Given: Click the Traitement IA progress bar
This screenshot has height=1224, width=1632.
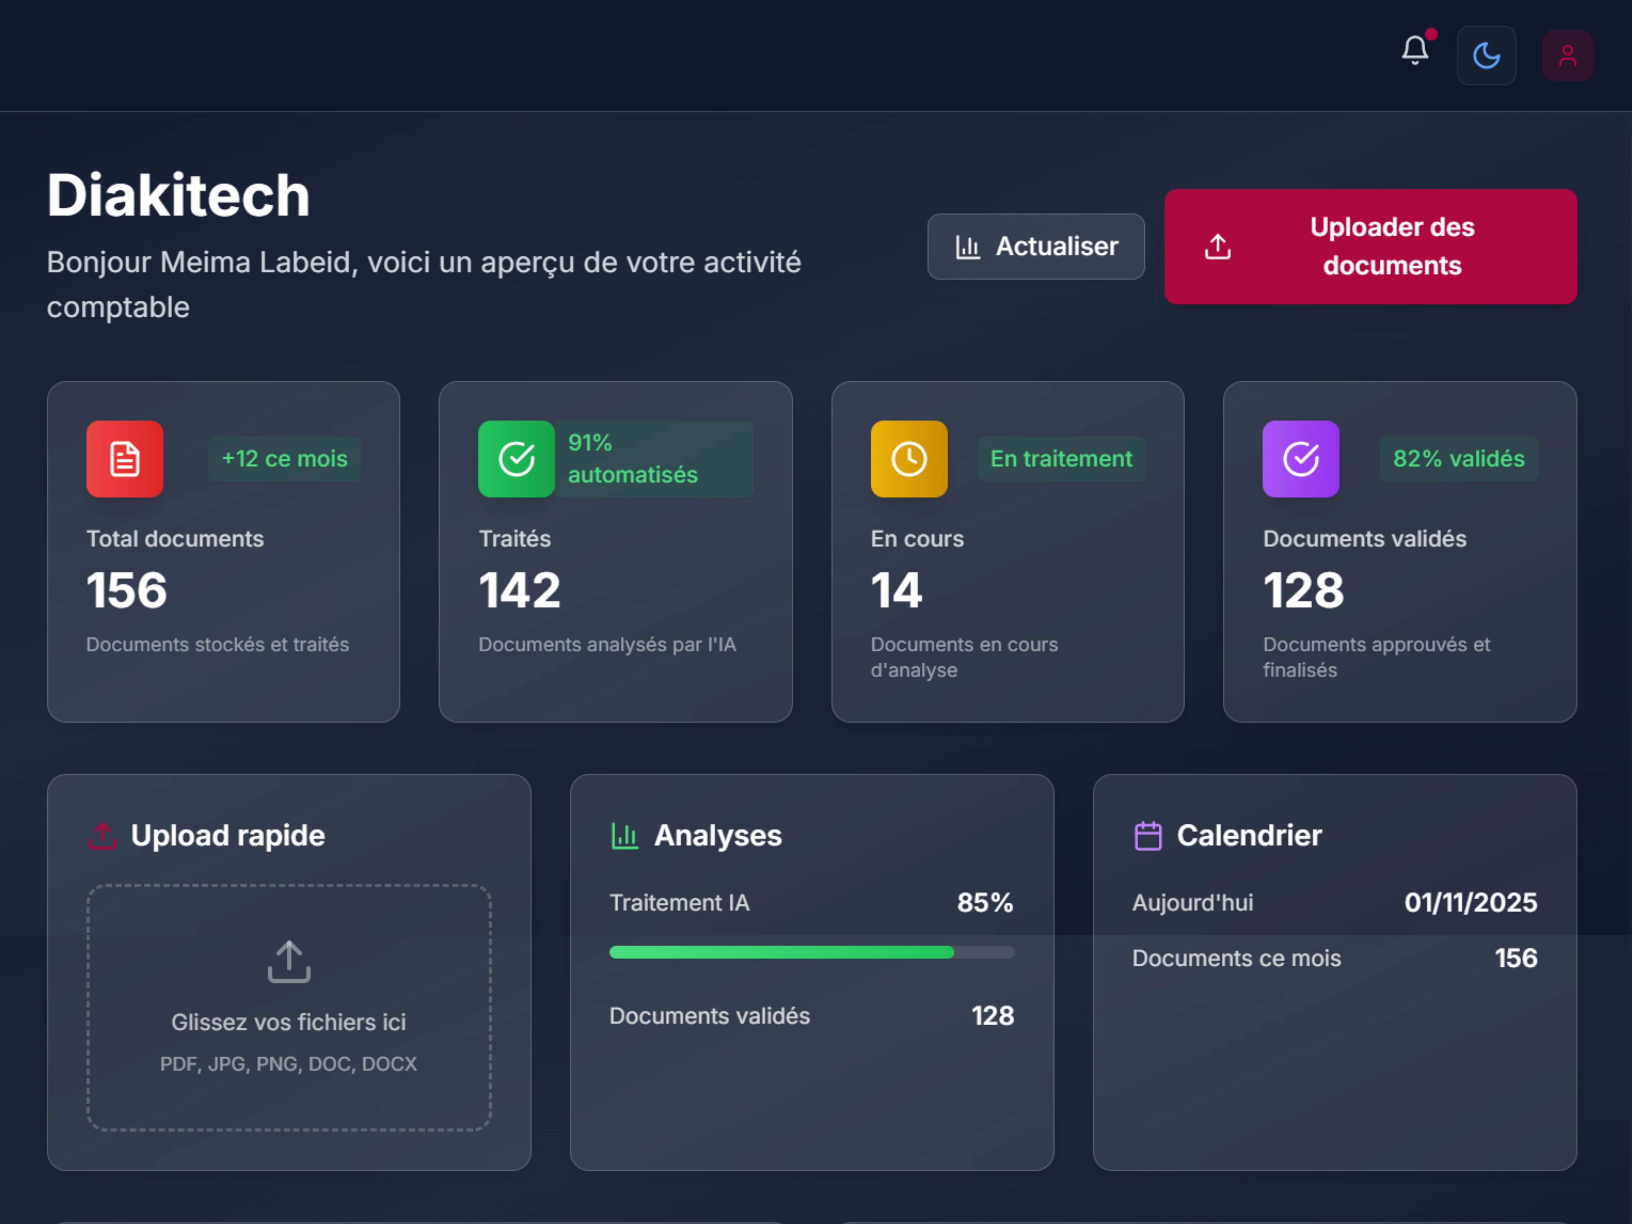Looking at the screenshot, I should tap(811, 952).
